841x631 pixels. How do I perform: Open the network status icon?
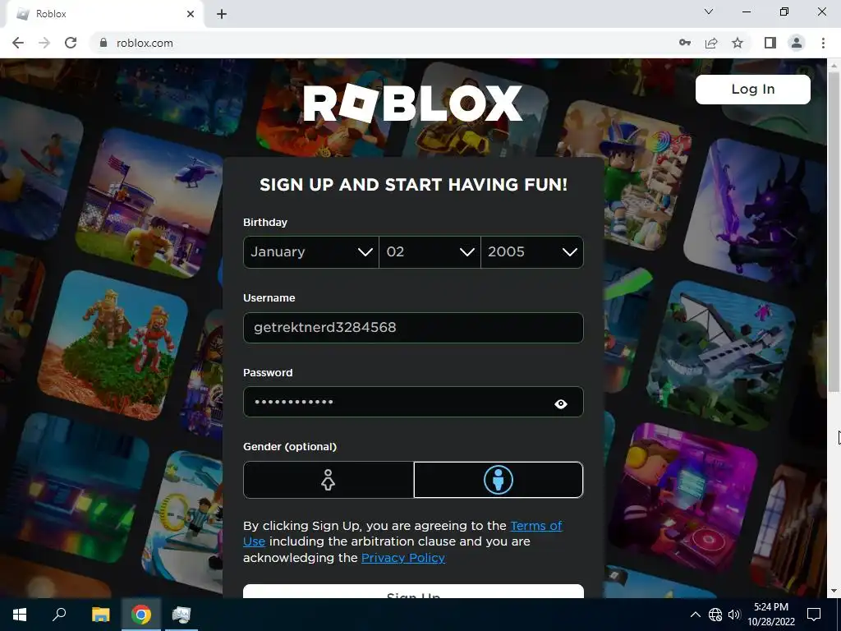coord(715,615)
